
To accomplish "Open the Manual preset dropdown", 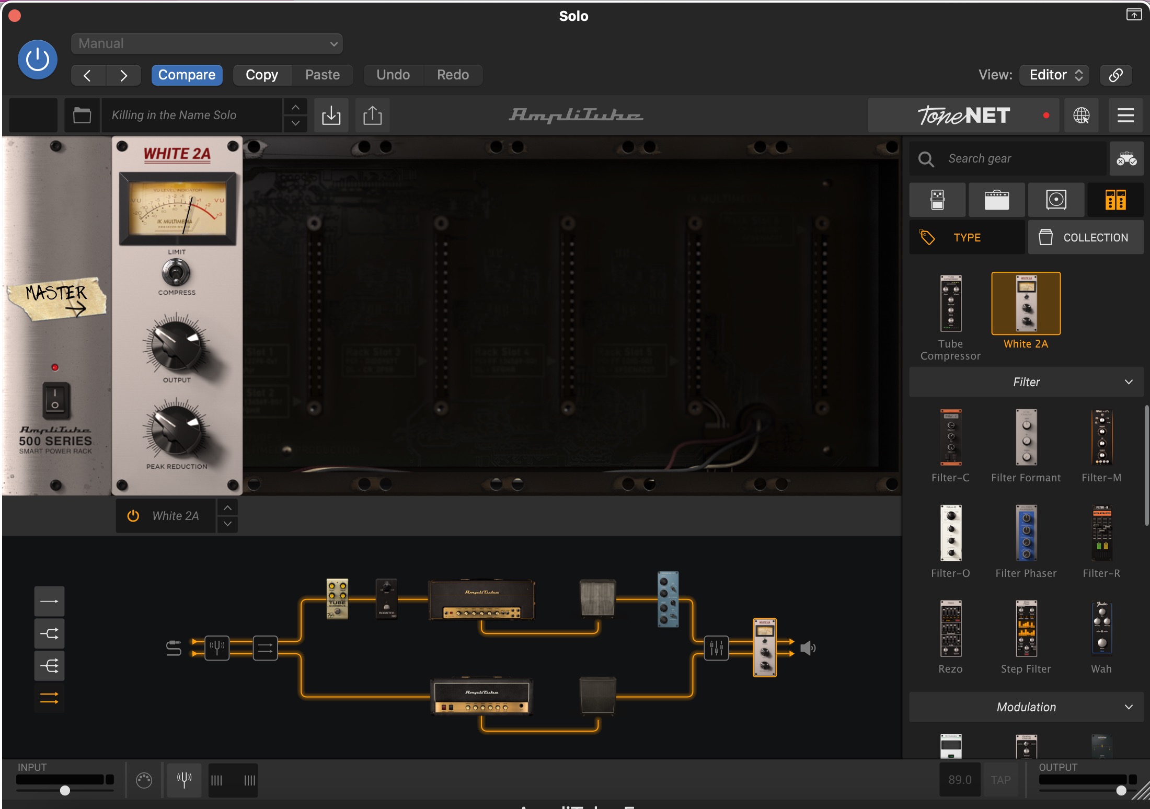I will [207, 43].
